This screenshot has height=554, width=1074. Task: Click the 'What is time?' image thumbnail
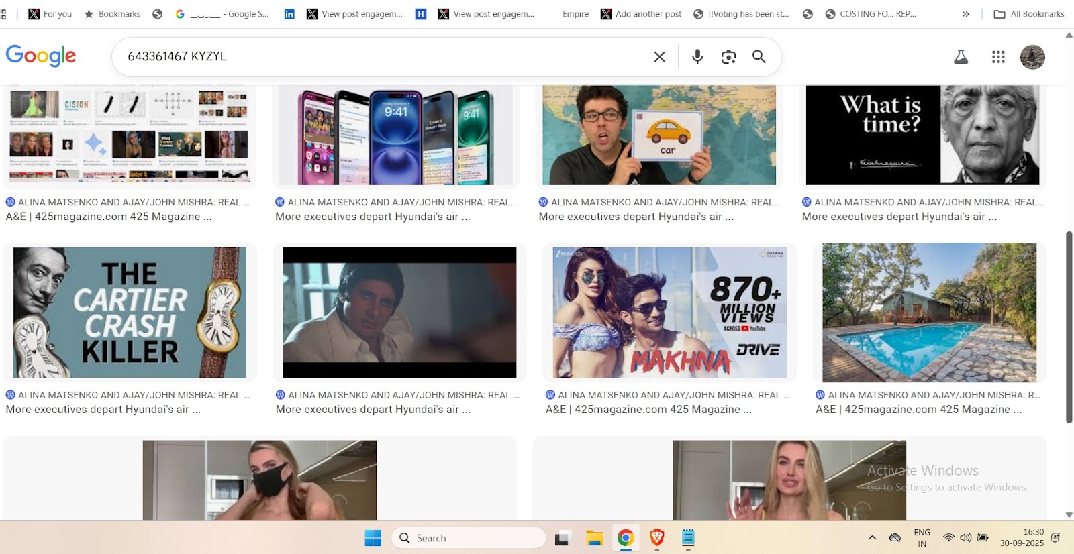pyautogui.click(x=922, y=134)
